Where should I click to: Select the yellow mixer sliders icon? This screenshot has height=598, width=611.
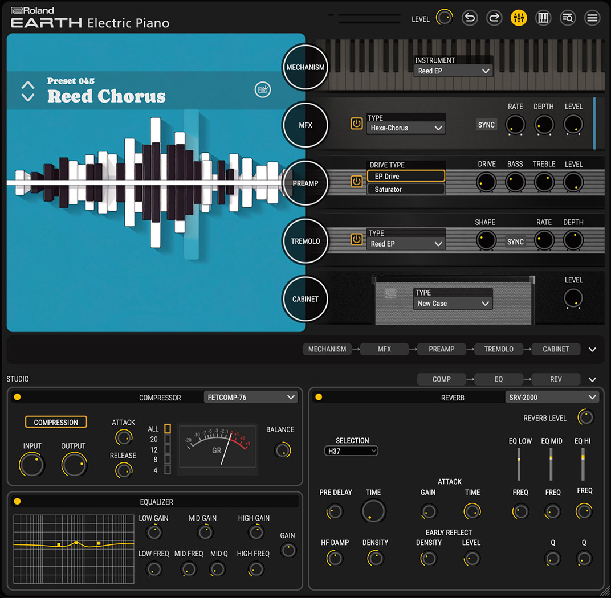(519, 18)
